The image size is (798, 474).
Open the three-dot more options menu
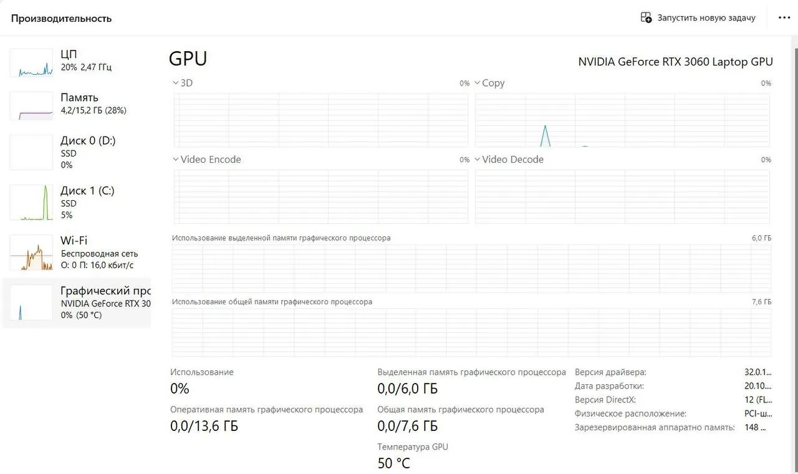click(x=784, y=17)
